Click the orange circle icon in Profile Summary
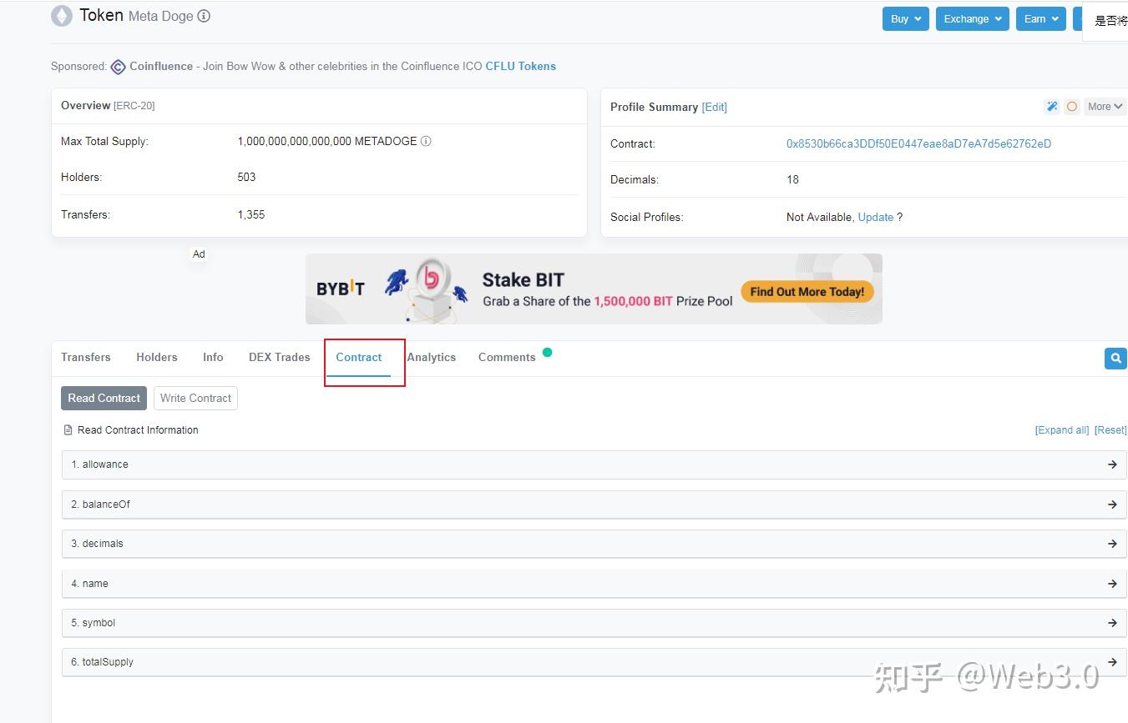This screenshot has width=1128, height=723. [1072, 107]
